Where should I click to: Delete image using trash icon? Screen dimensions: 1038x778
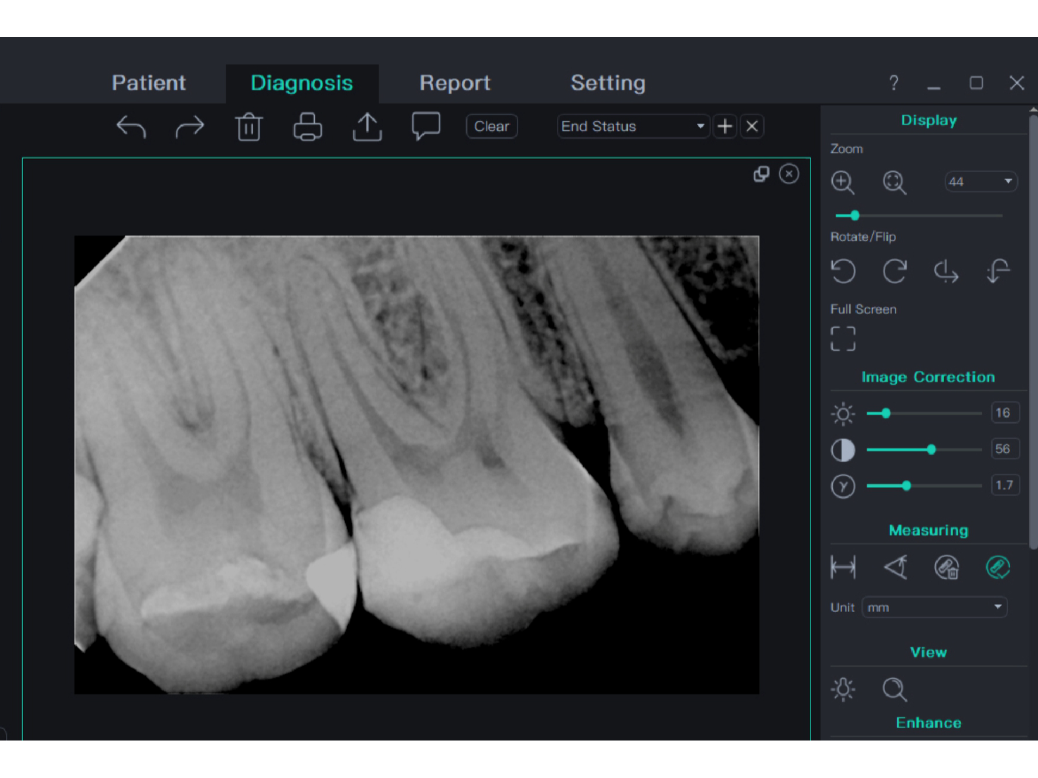[249, 127]
